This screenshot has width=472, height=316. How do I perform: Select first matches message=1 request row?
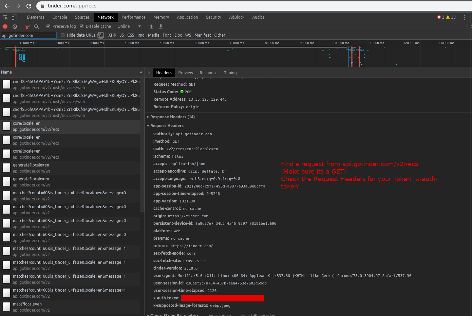(x=70, y=252)
